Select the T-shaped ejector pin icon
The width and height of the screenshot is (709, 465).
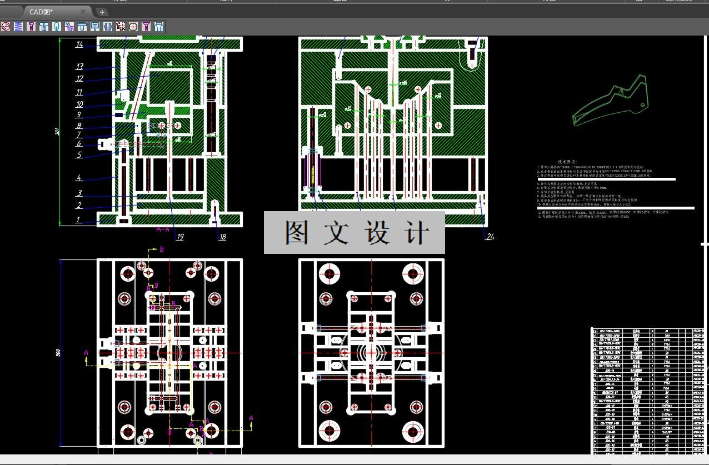pyautogui.click(x=82, y=26)
